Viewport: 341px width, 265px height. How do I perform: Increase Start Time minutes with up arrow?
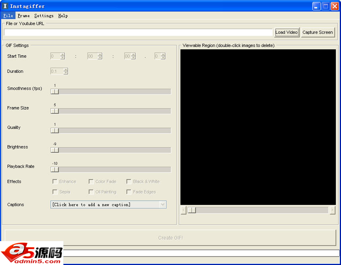tap(100, 55)
